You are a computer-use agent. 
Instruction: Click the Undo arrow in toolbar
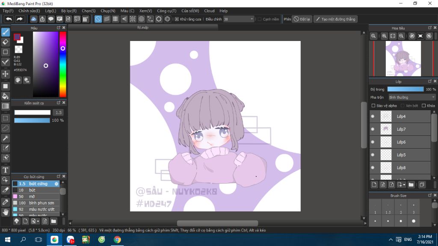pos(9,19)
